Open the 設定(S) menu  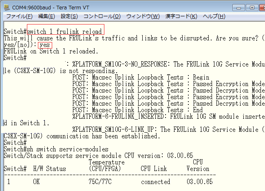(x=69, y=16)
